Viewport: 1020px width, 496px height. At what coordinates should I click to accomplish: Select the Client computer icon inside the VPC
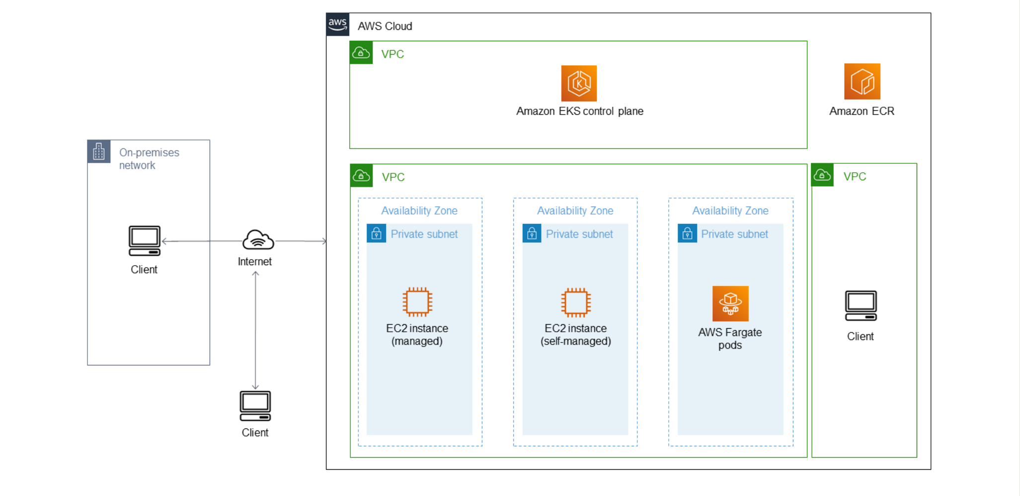861,306
